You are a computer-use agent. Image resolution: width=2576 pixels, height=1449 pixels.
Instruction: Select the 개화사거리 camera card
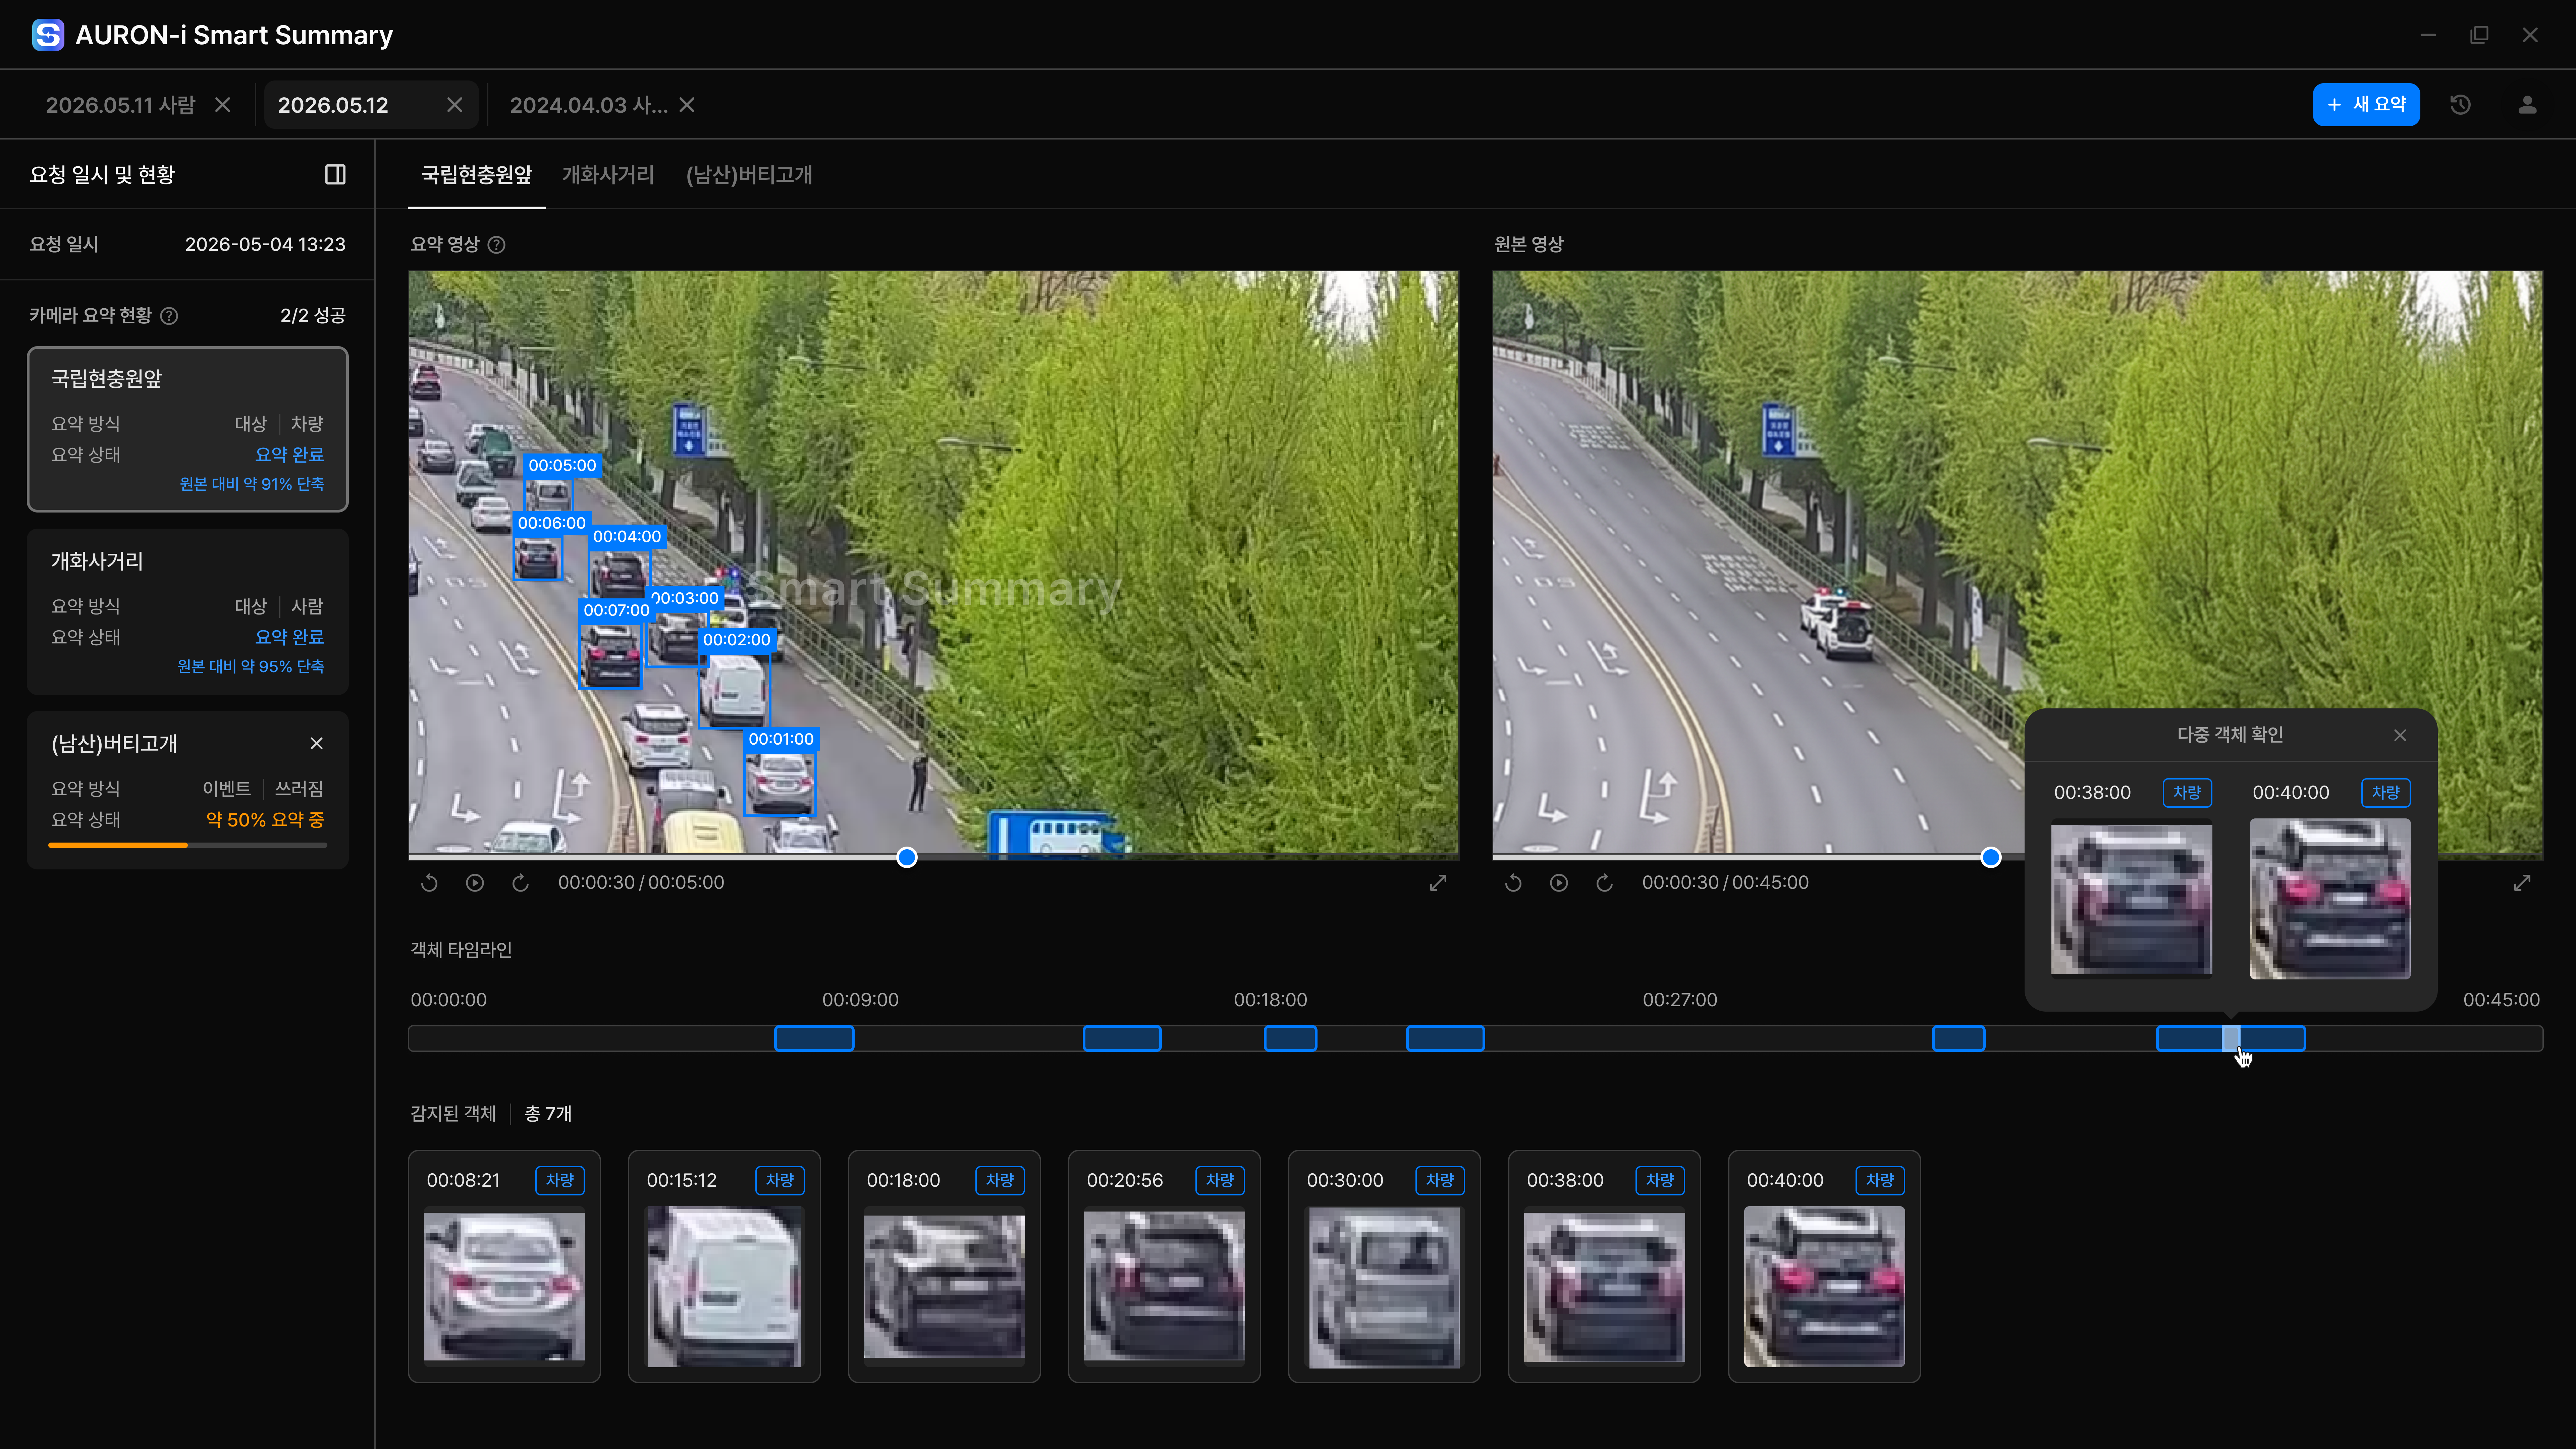(188, 612)
